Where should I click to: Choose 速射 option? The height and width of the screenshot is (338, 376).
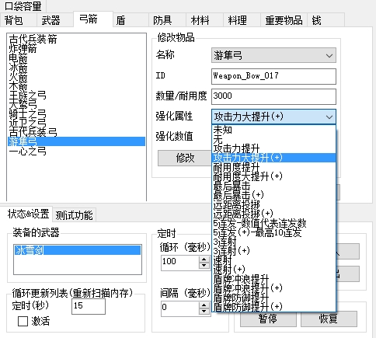(273, 260)
